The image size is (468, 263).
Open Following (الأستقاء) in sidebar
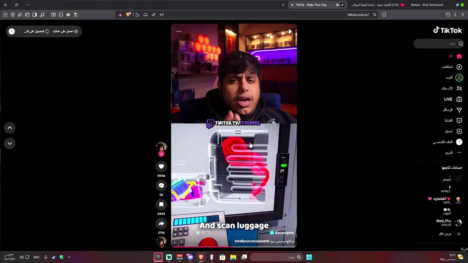point(452,88)
